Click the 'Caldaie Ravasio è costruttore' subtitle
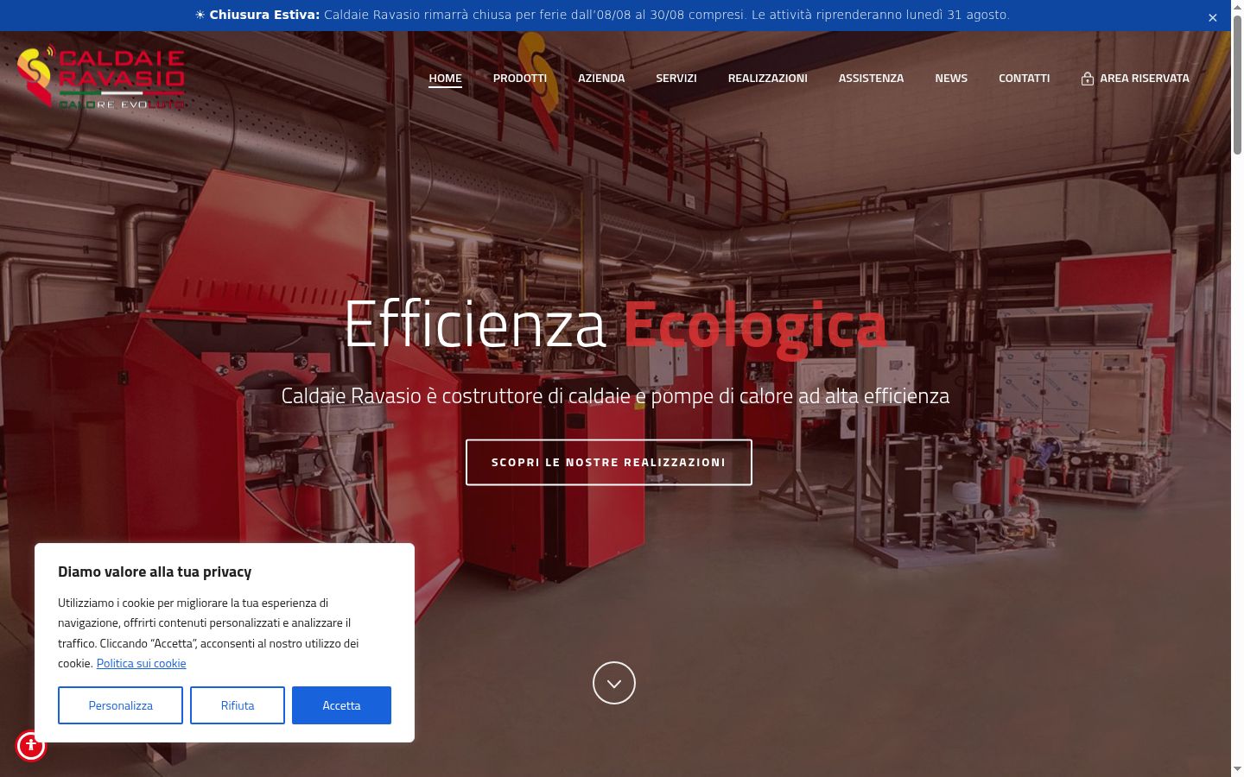 (x=615, y=395)
